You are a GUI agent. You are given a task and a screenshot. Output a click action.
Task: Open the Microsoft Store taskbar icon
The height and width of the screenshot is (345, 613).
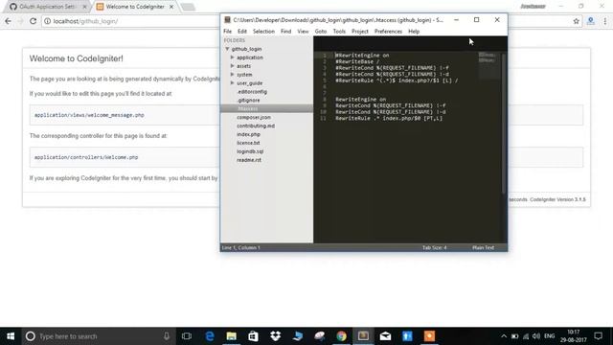click(x=253, y=336)
